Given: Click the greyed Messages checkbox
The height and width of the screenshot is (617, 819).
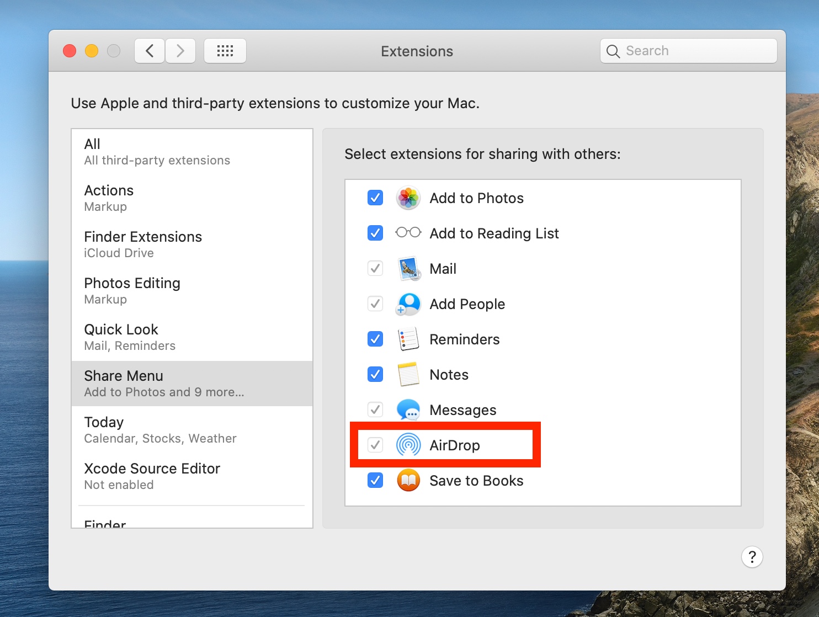Looking at the screenshot, I should 375,409.
